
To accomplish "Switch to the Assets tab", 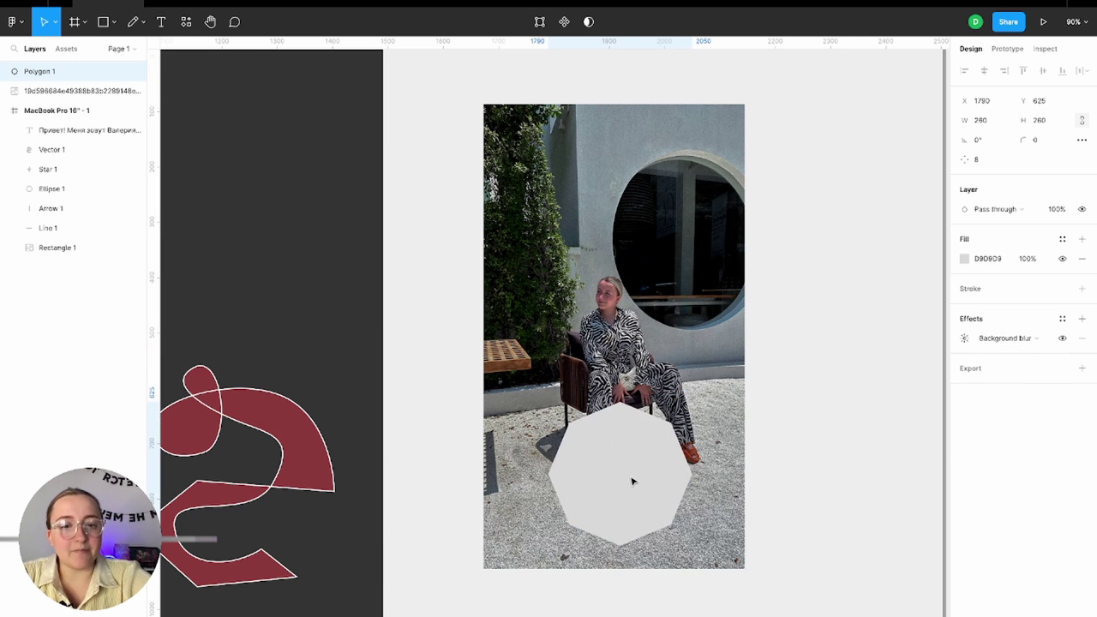I will coord(66,49).
